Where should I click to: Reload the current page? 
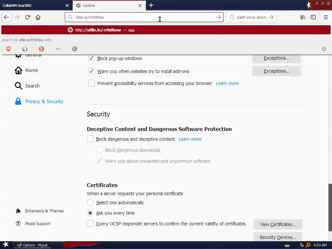click(28, 17)
